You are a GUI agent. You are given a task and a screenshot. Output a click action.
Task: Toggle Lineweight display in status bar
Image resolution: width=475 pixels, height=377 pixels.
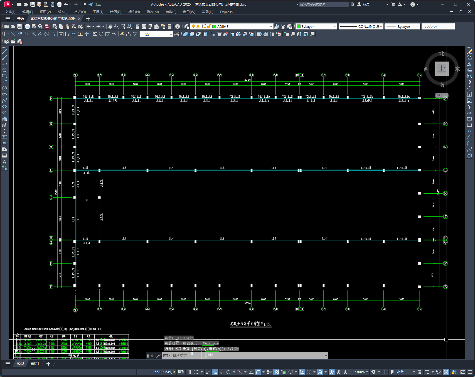click(269, 372)
